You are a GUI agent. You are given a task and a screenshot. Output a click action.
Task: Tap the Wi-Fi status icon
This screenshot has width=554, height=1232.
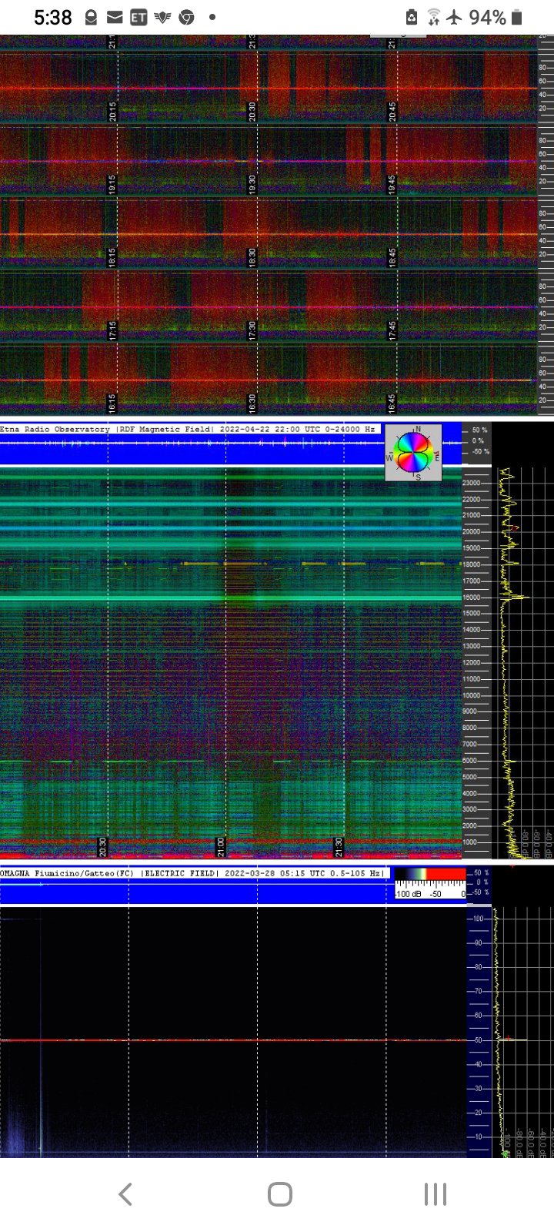434,17
